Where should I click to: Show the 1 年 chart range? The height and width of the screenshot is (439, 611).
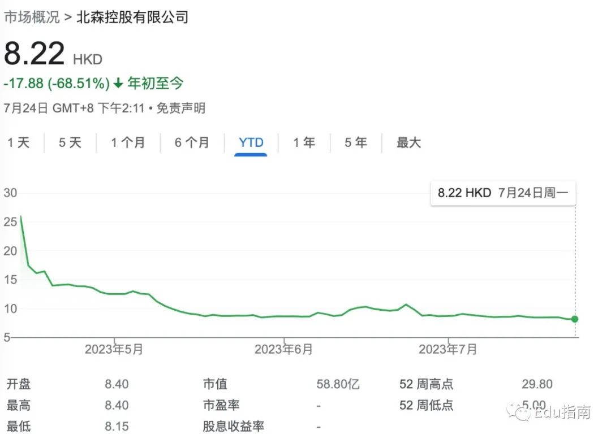click(x=304, y=142)
